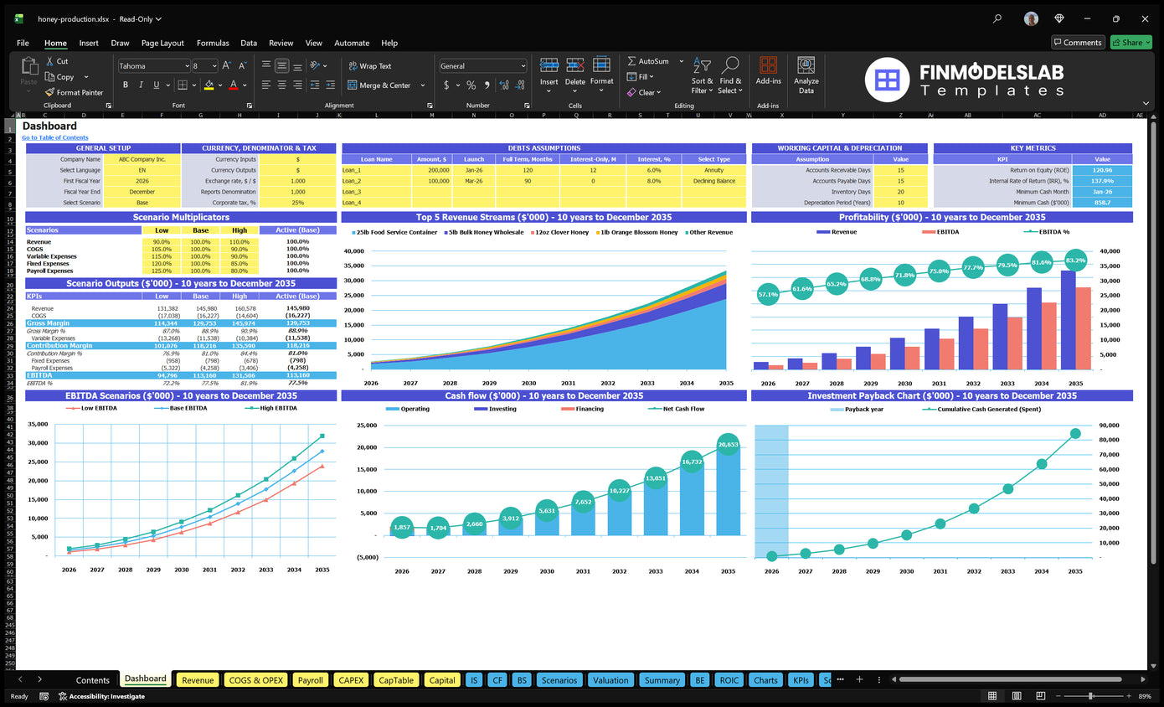Click the Delete cells icon
Image resolution: width=1164 pixels, height=707 pixels.
tap(575, 65)
